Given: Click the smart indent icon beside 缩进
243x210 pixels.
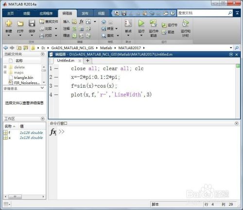Looking at the screenshot, I should (x=74, y=36).
